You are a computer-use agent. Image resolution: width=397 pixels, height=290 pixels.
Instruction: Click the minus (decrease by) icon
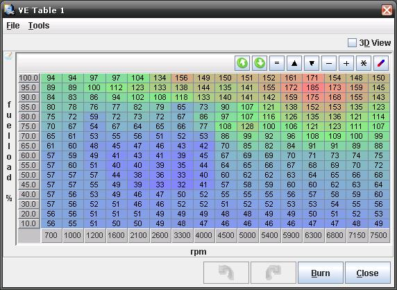point(329,63)
